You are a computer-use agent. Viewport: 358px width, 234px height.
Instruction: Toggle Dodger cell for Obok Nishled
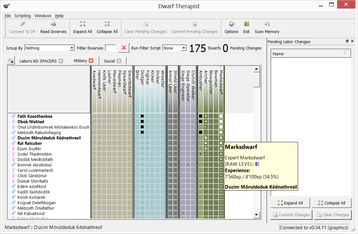(x=142, y=122)
